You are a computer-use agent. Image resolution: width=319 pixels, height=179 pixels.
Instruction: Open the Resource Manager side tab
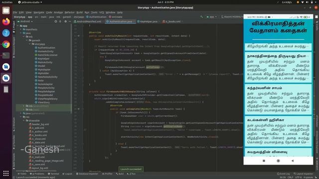(14, 47)
